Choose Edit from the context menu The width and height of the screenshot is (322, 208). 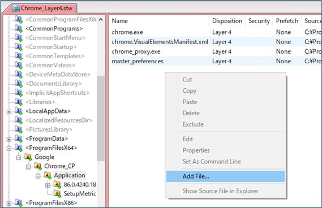point(225,139)
